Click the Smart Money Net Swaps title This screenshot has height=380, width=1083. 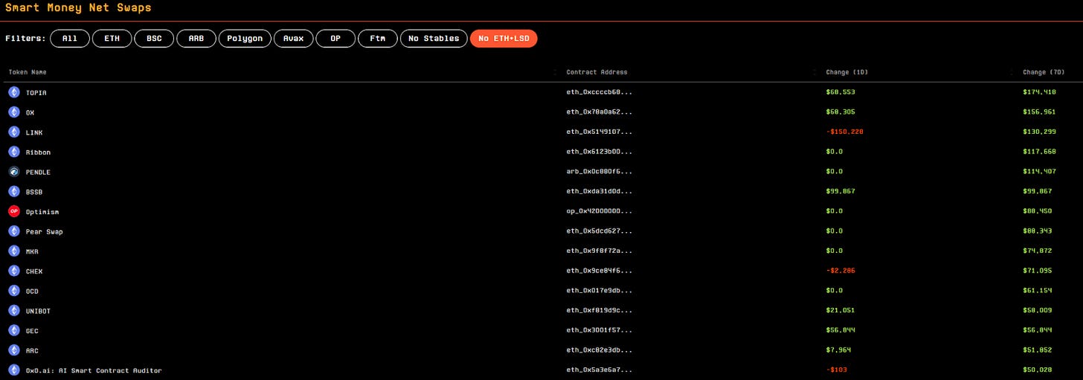(78, 8)
